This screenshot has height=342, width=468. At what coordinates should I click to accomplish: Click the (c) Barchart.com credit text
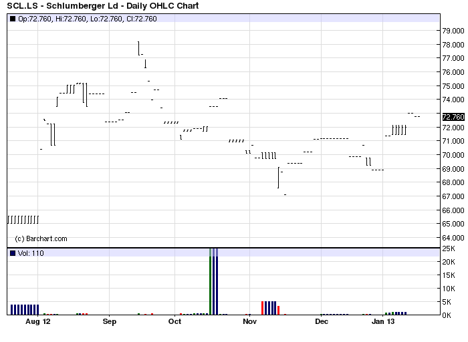(x=41, y=239)
